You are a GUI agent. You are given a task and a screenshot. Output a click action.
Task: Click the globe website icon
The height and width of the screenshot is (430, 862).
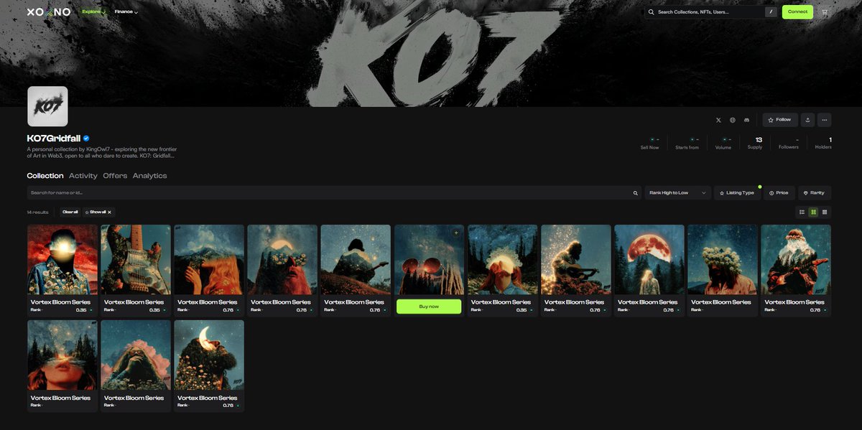point(733,120)
